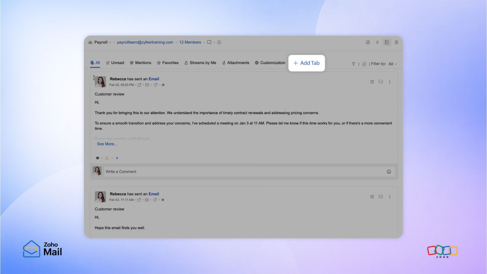Toggle favorite star on the 11:17 AM post
The width and height of the screenshot is (487, 274).
click(163, 200)
